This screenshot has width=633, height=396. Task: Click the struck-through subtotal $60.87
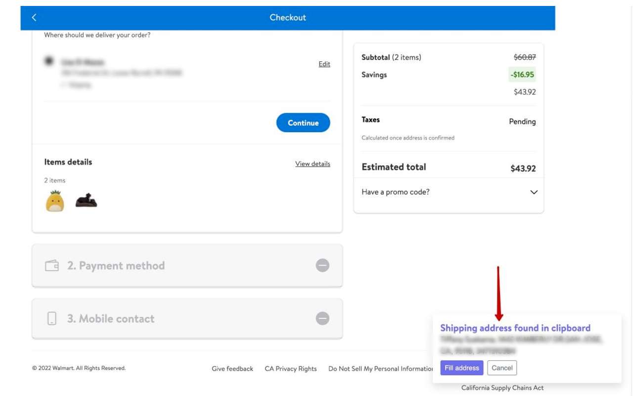(525, 57)
